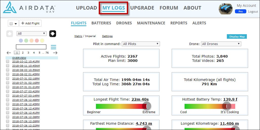Jump to page 76 of flight list
Image resolution: width=260 pixels, height=130 pixels.
pos(47,53)
